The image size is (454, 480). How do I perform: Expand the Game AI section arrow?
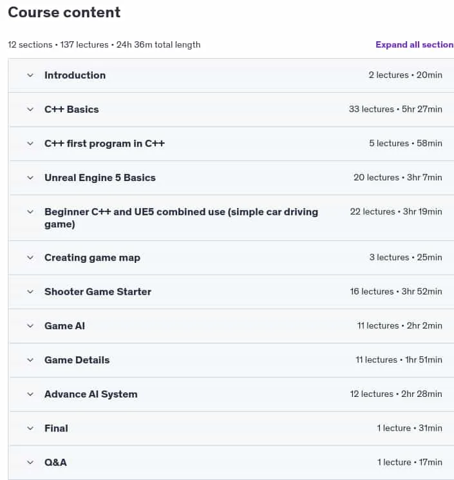click(x=30, y=326)
